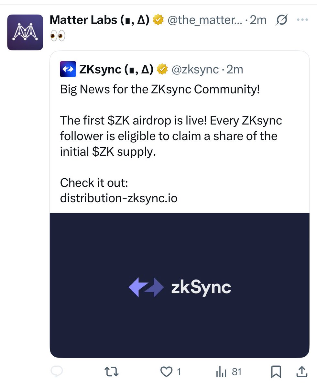
Task: Open the ZKsync display name
Action: pos(116,69)
